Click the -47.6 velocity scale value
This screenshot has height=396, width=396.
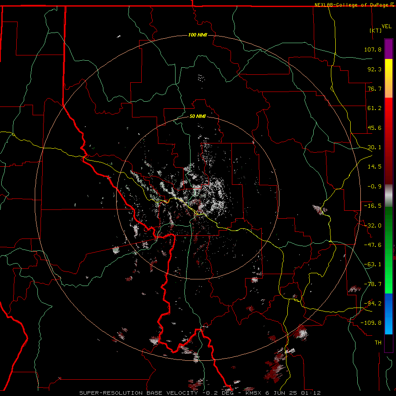(373, 245)
